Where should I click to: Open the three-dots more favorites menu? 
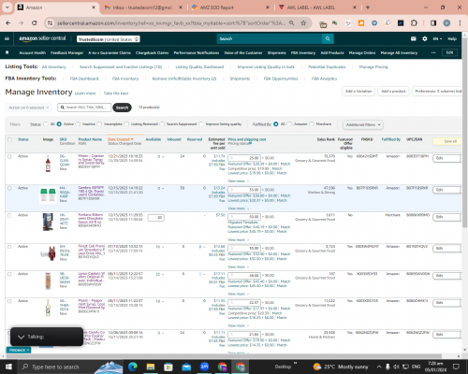click(433, 52)
